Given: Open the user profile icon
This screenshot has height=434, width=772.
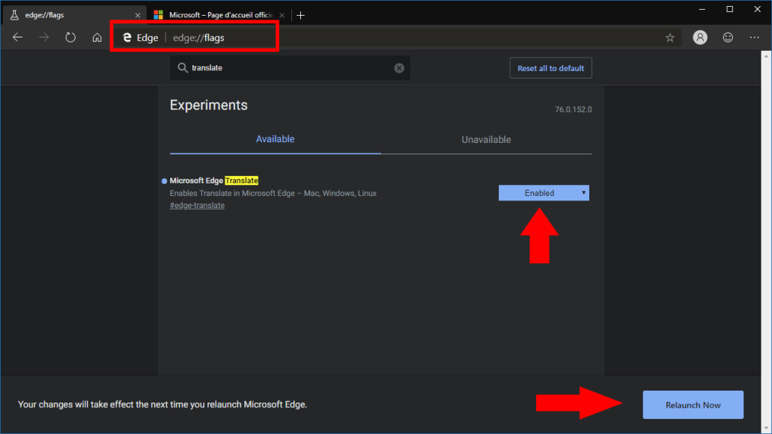Looking at the screenshot, I should [x=699, y=37].
